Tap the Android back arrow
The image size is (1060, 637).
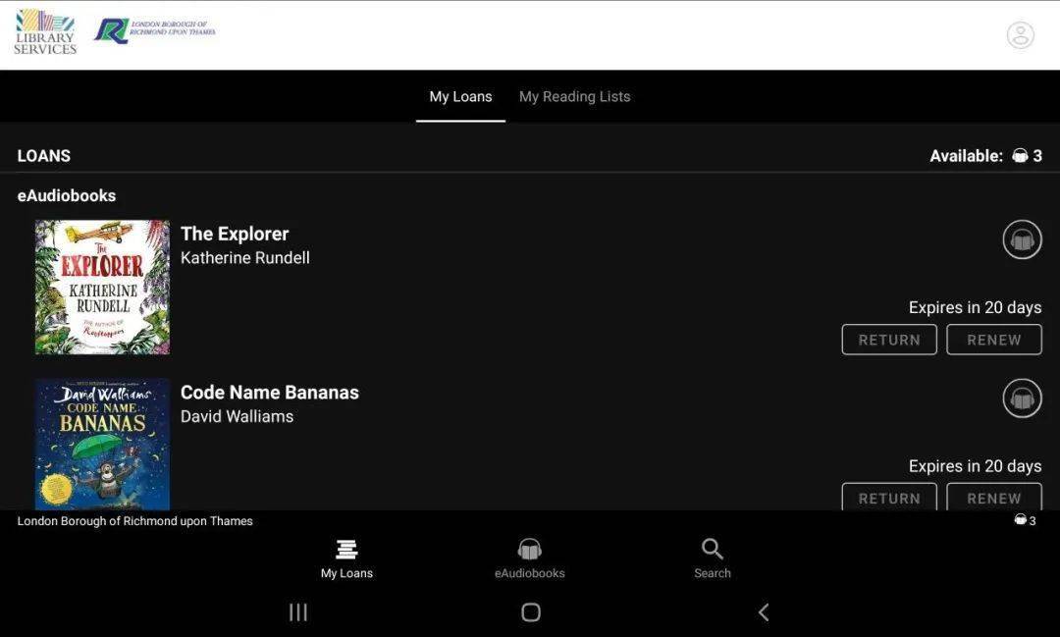(x=764, y=612)
